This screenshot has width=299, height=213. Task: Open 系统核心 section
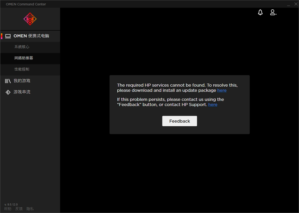[30, 47]
